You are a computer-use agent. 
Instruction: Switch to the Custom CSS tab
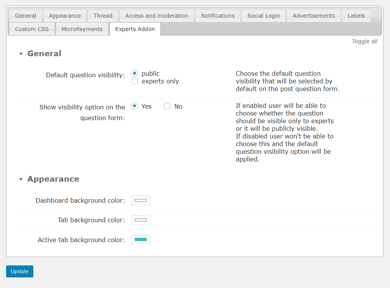pos(32,29)
